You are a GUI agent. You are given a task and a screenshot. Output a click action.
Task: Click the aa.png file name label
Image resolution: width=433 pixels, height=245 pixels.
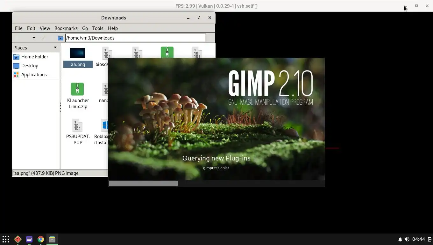tap(78, 64)
